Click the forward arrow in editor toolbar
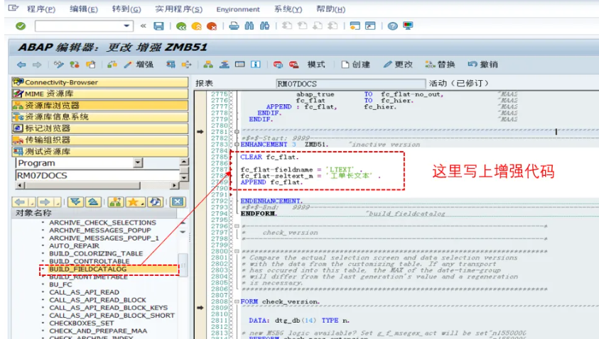 37,65
